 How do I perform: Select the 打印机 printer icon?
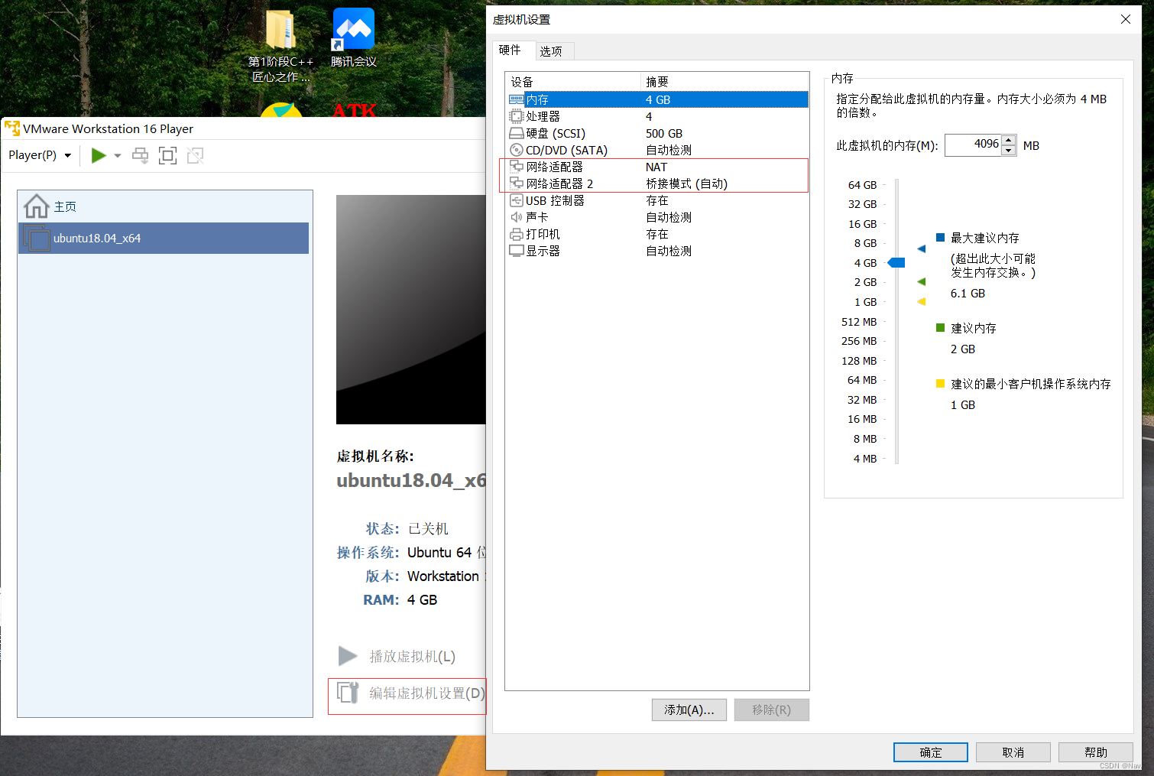point(517,234)
